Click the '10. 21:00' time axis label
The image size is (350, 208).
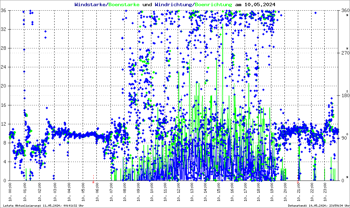click(299, 192)
